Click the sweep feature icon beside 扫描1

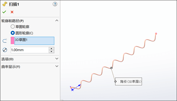click(x=4, y=4)
